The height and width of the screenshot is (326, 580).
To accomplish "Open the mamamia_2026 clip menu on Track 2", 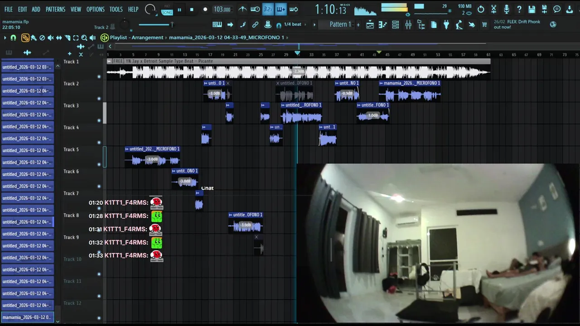I will coord(382,83).
